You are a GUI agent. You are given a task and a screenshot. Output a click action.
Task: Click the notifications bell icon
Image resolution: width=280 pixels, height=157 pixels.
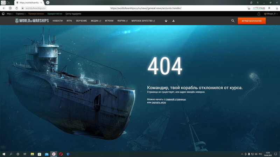[259, 14]
